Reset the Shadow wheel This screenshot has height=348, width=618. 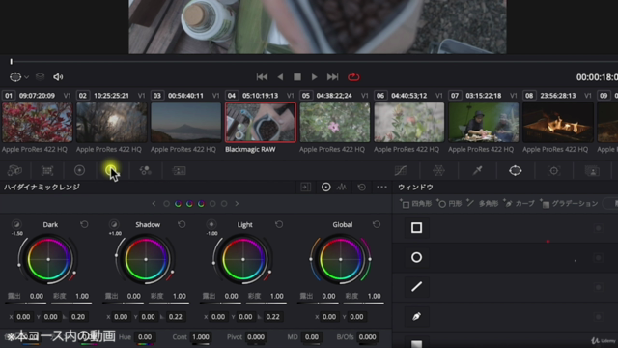182,224
